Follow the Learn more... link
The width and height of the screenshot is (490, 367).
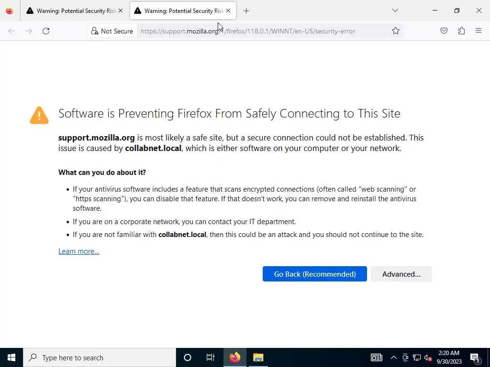coord(79,251)
